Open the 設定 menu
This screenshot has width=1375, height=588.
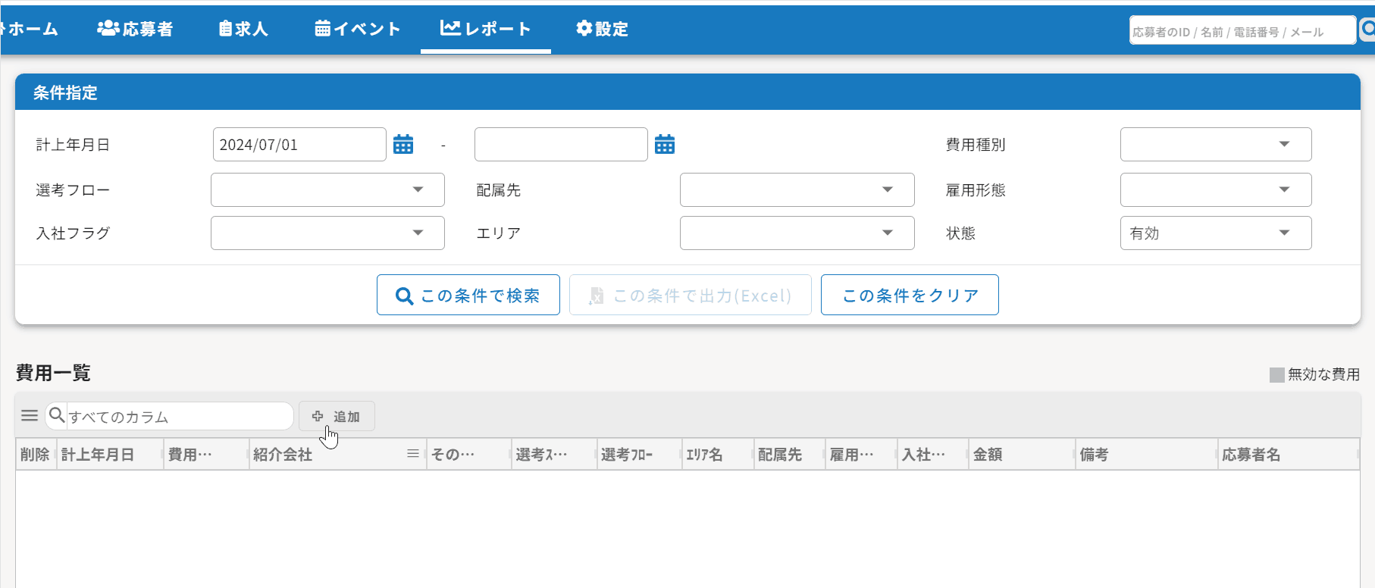pos(602,29)
